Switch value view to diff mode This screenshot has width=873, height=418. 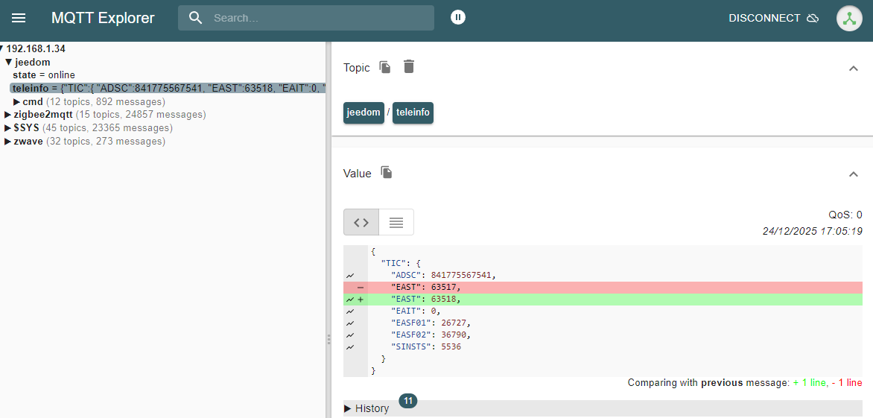coord(361,222)
